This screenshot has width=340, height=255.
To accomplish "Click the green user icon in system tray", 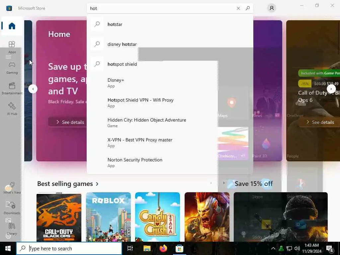I will tap(281, 248).
